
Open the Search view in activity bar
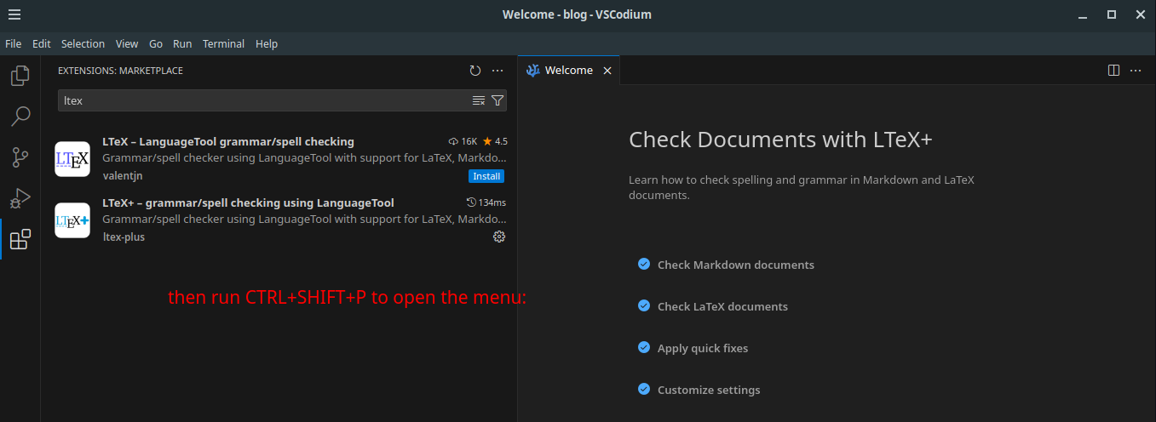click(x=20, y=117)
